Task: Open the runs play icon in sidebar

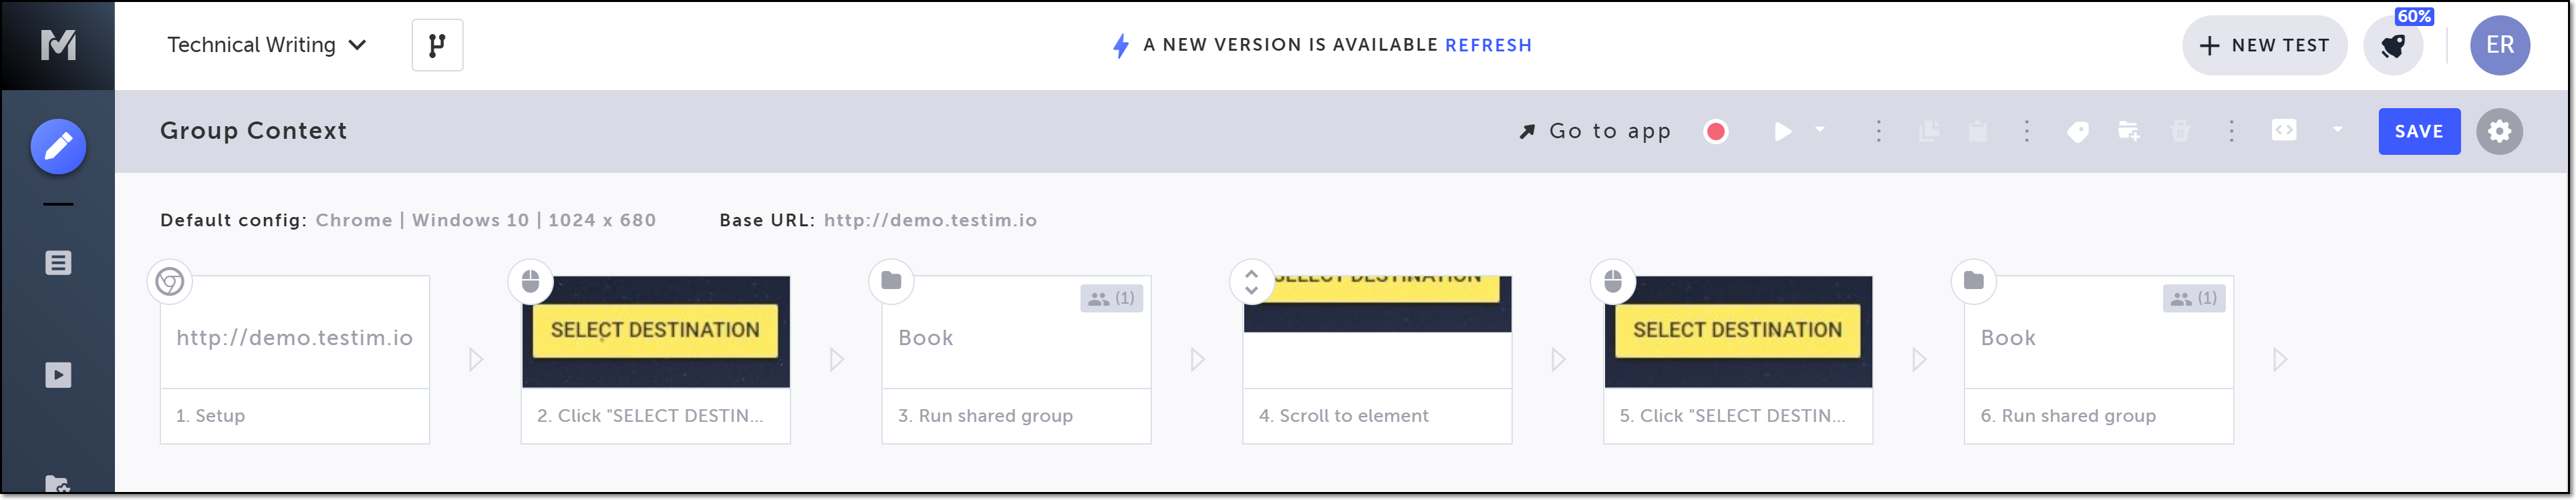Action: 58,375
